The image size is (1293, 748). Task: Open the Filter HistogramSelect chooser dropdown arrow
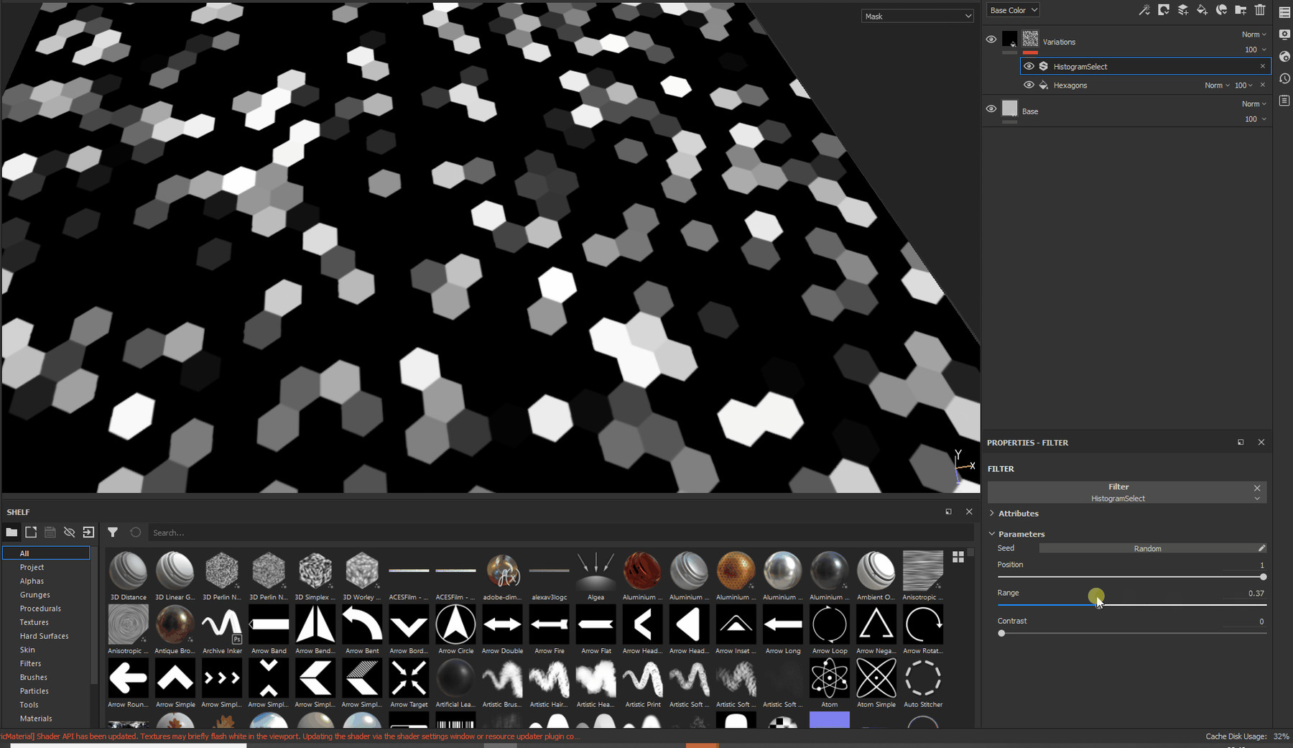[1257, 499]
